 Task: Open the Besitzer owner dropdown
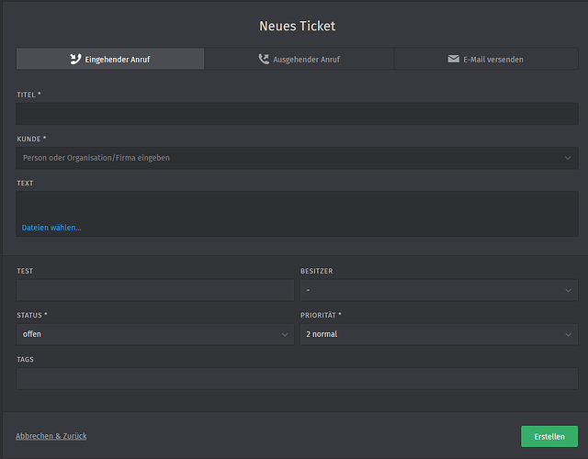click(x=432, y=290)
